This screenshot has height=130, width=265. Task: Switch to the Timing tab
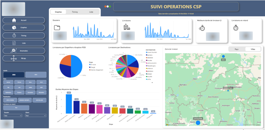(x=75, y=12)
